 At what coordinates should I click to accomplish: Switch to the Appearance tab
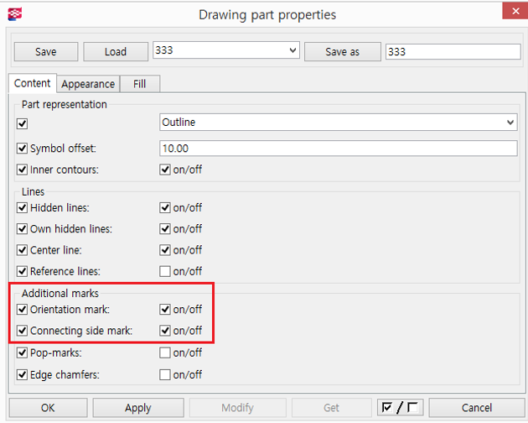click(x=88, y=84)
